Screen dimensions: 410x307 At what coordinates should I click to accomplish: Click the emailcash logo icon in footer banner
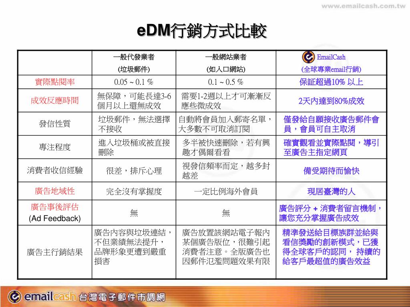coord(15,297)
